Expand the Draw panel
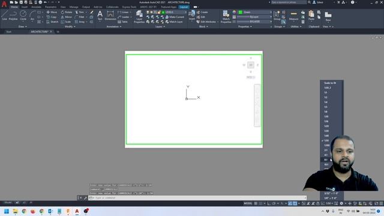 (x=23, y=26)
